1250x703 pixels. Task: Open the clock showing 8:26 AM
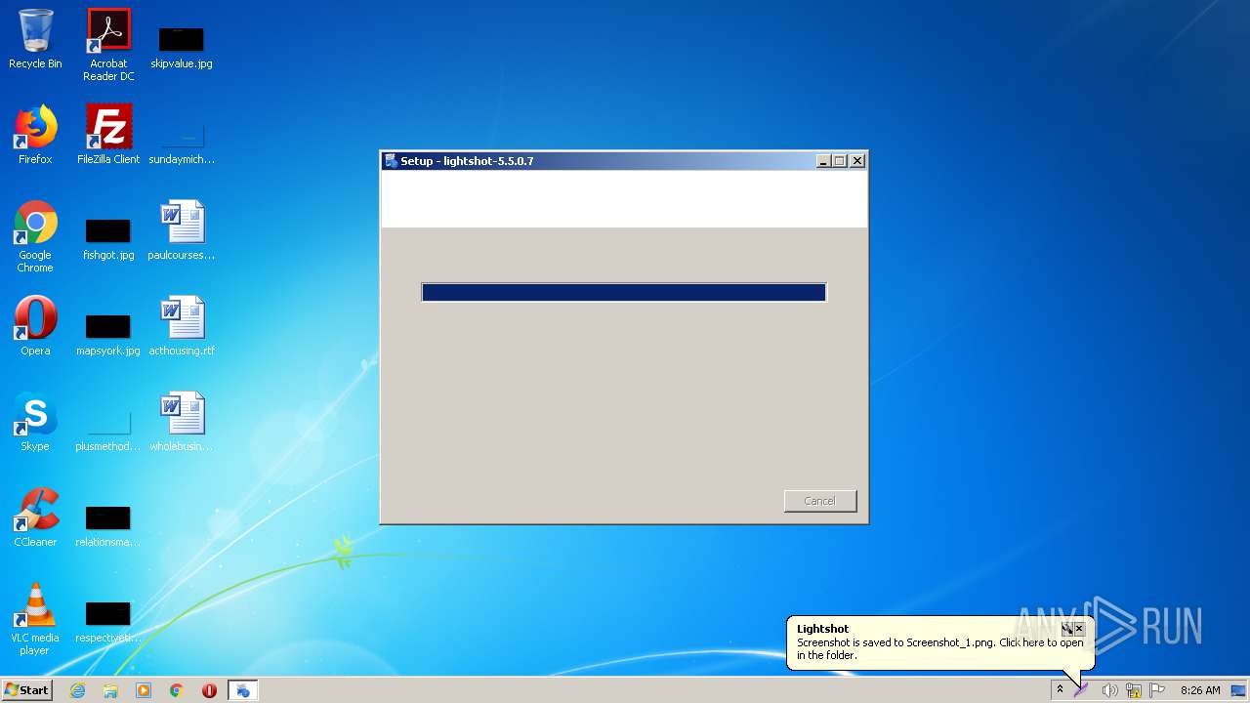[1200, 690]
